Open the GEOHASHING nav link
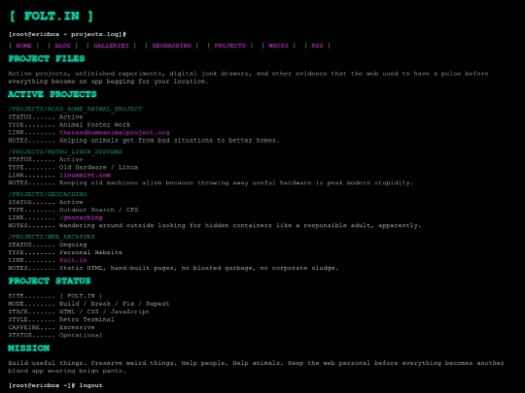 click(x=171, y=46)
